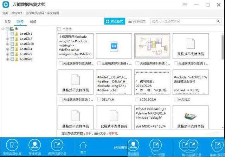Click the 您好，chy321 membership text
The image size is (225, 157).
[31, 13]
